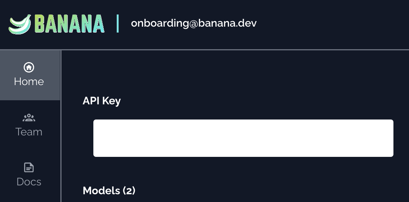The image size is (409, 202).
Task: Click the BANANA wordmark in header
Action: pyautogui.click(x=69, y=24)
